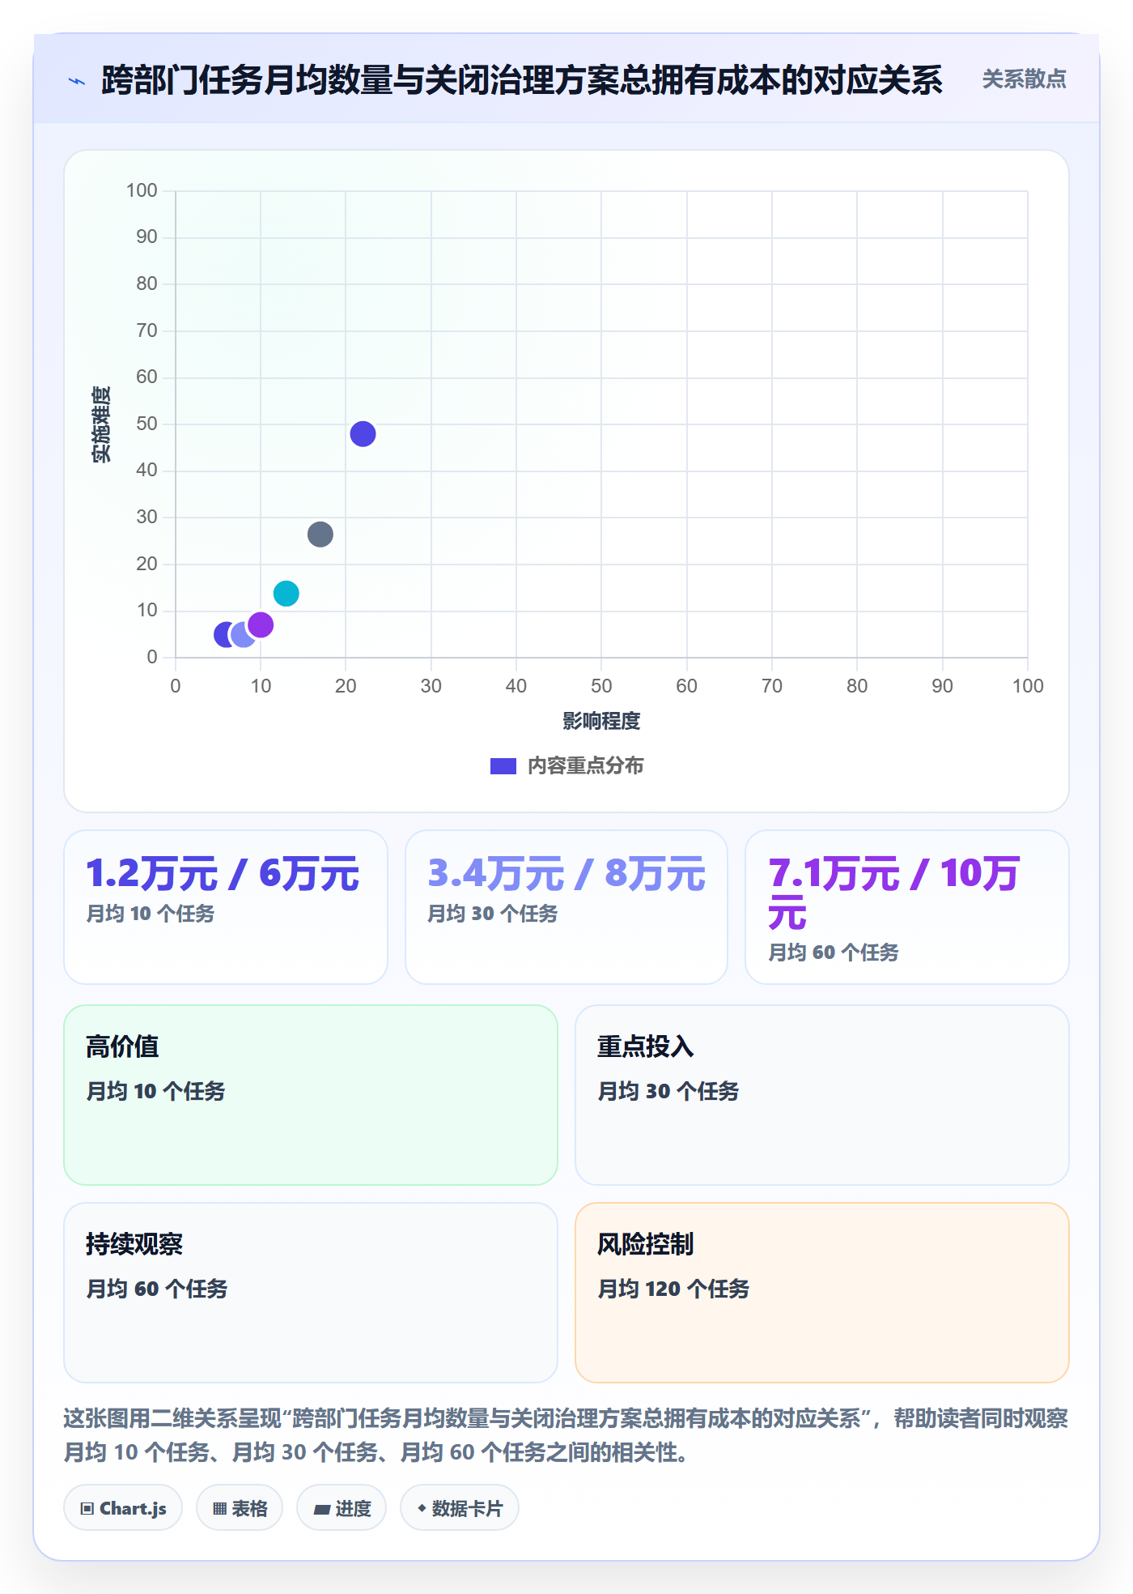Select the 高价值 quadrant card
The image size is (1133, 1594).
(x=311, y=1095)
